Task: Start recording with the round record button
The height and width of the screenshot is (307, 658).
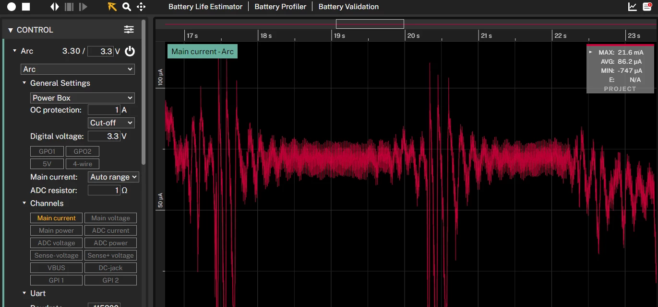Action: coord(12,7)
